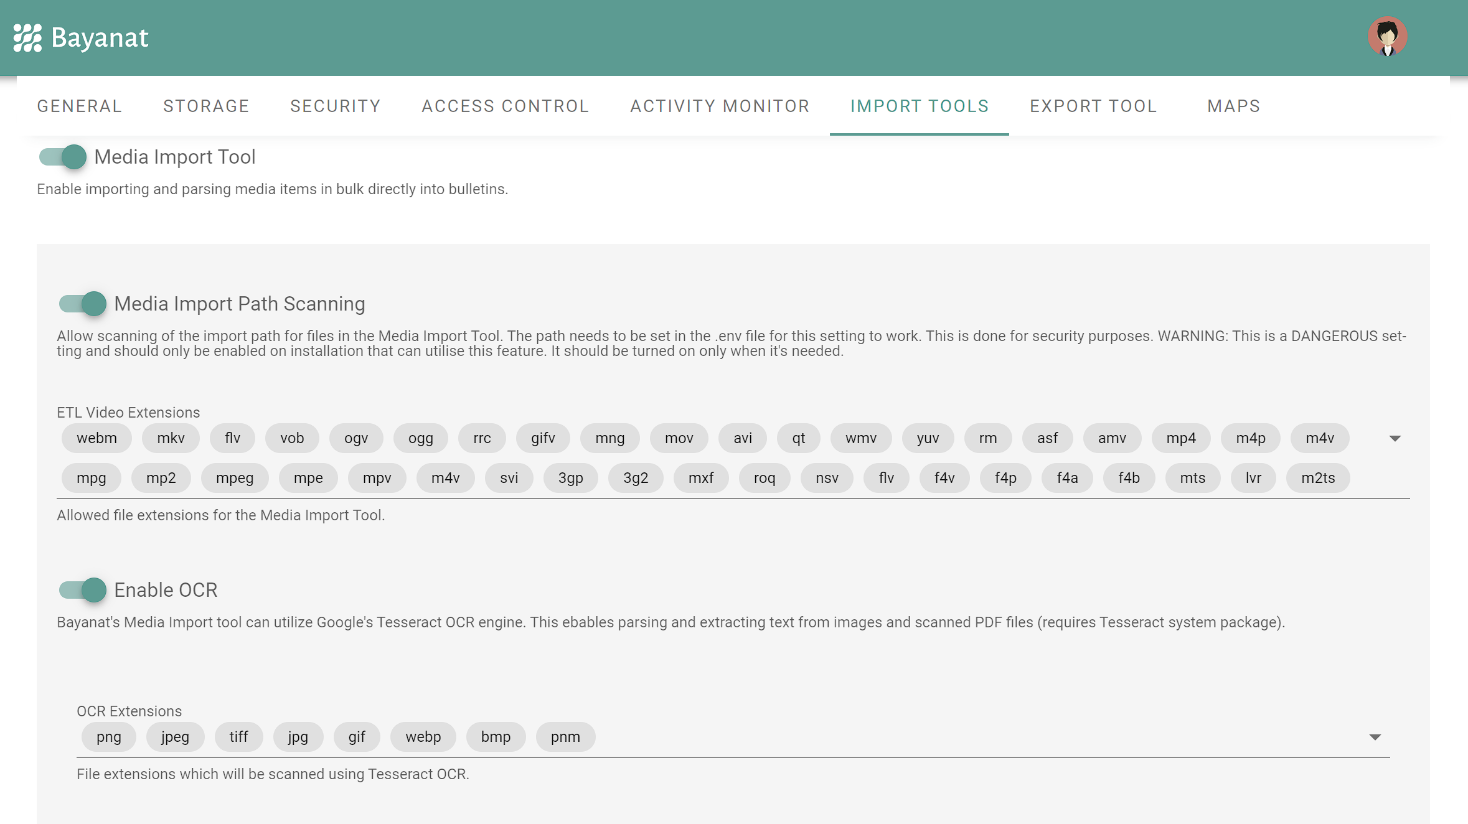Screen dimensions: 1468x824
Task: Open the user avatar menu
Action: point(1387,37)
